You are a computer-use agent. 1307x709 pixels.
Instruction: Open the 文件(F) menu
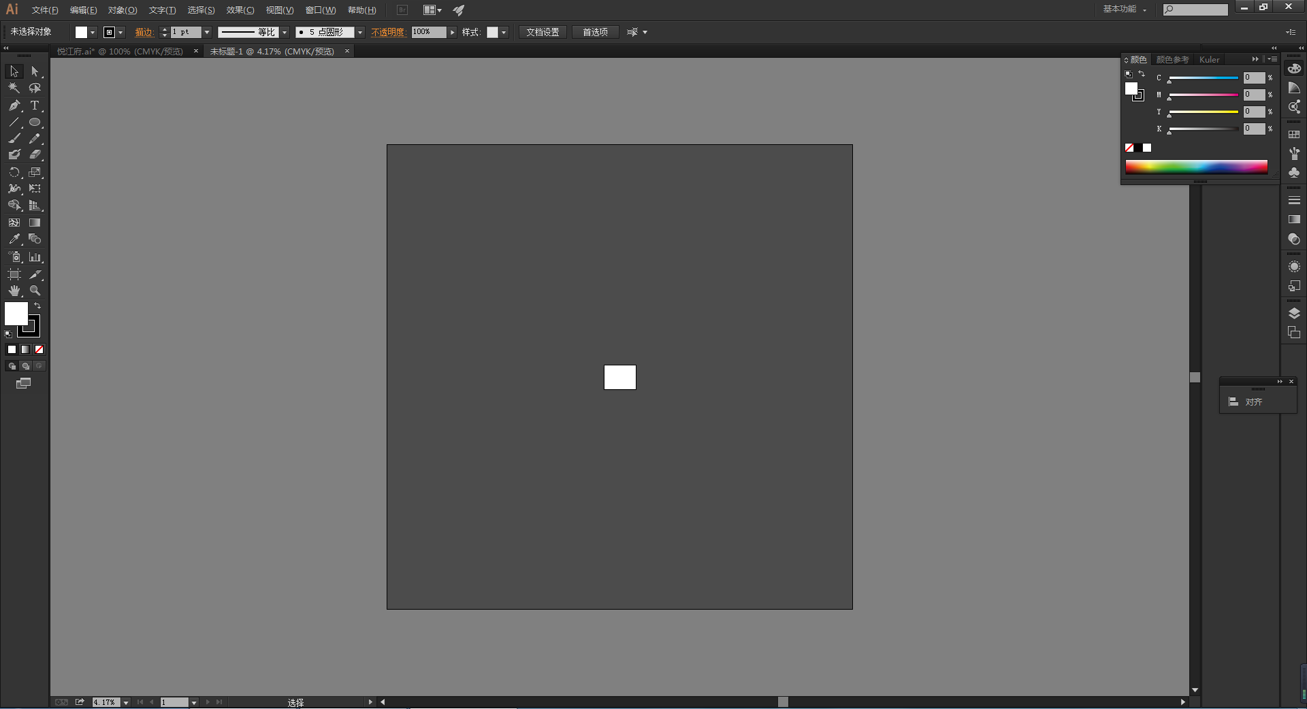pyautogui.click(x=45, y=10)
